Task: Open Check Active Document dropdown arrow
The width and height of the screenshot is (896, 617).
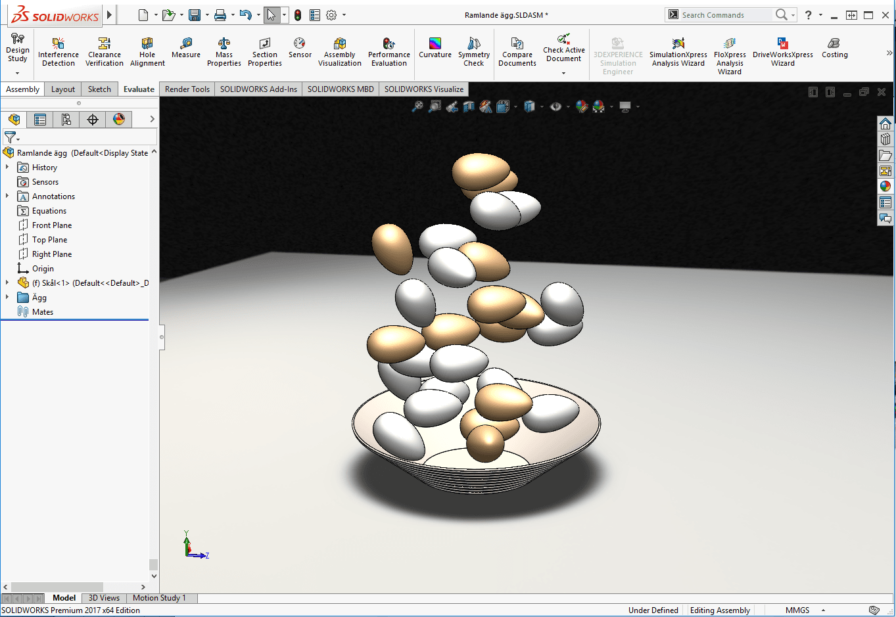Action: click(x=563, y=73)
